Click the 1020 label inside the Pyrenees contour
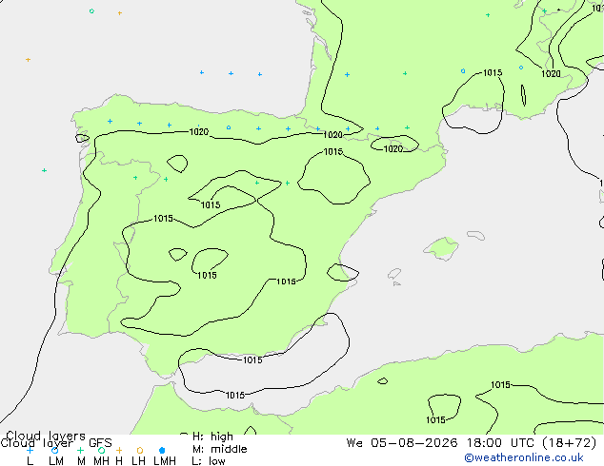Screen dimensions: 604x466 393,148
